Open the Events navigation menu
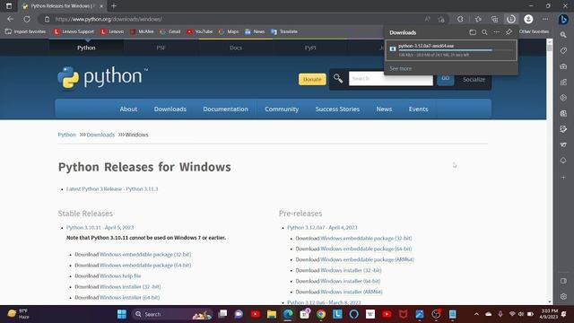The height and width of the screenshot is (323, 574). [418, 109]
